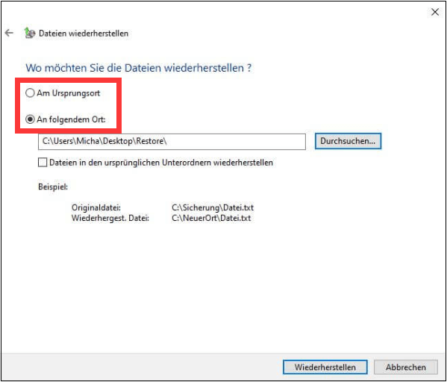
Task: Click the restore path input field
Action: pyautogui.click(x=172, y=142)
